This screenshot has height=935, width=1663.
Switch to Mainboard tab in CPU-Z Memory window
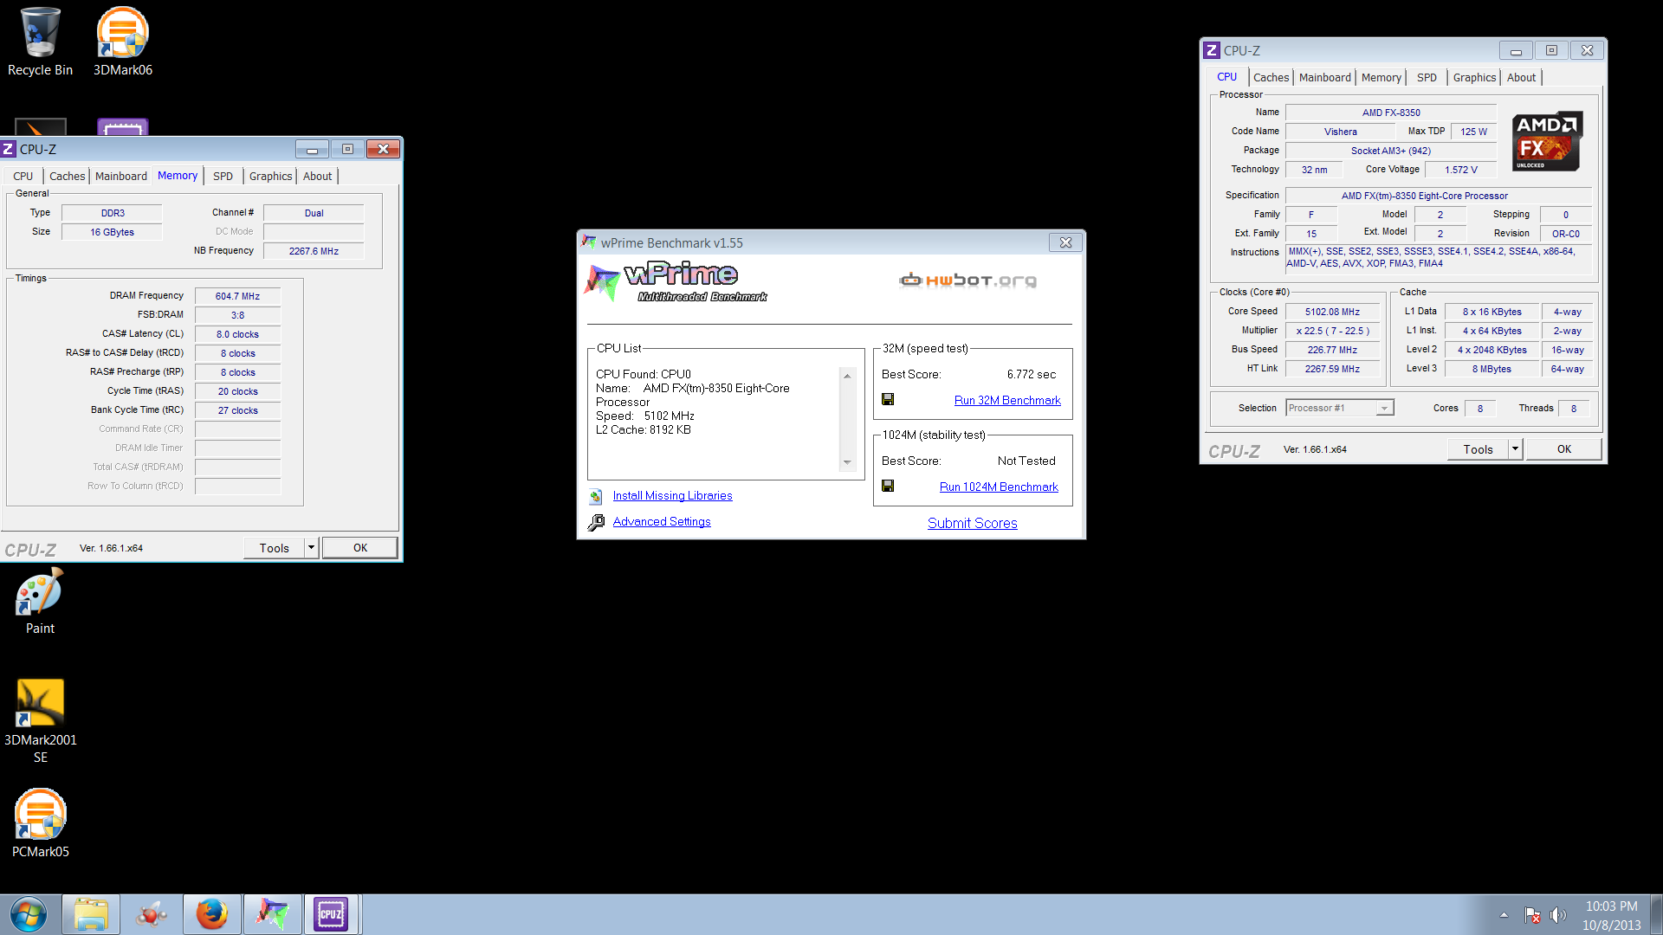pyautogui.click(x=120, y=176)
